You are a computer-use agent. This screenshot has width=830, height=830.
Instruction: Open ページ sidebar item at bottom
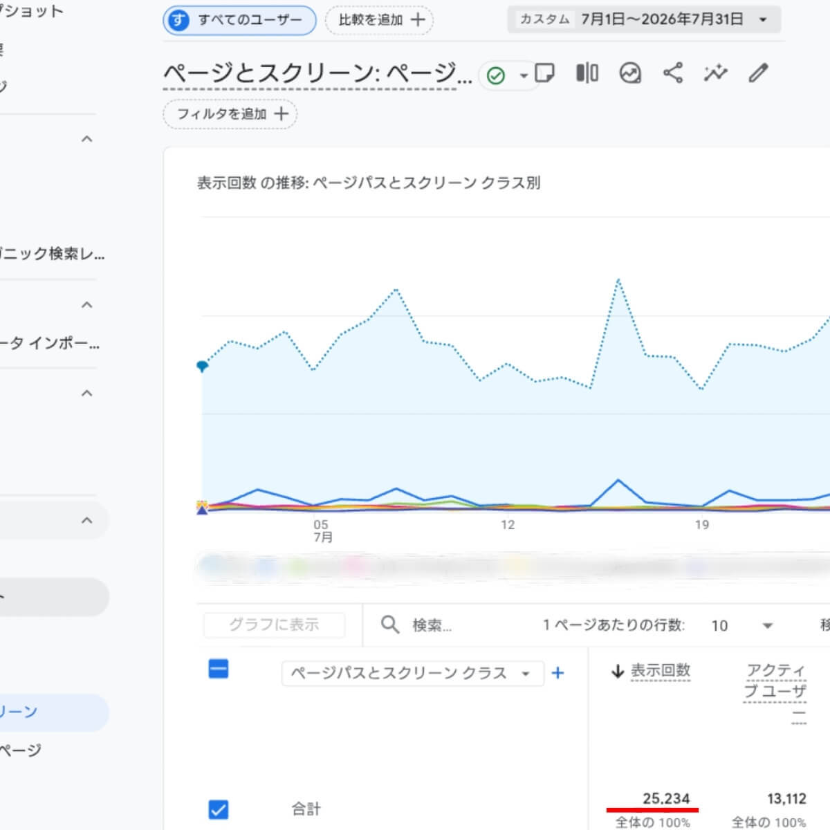coord(21,750)
